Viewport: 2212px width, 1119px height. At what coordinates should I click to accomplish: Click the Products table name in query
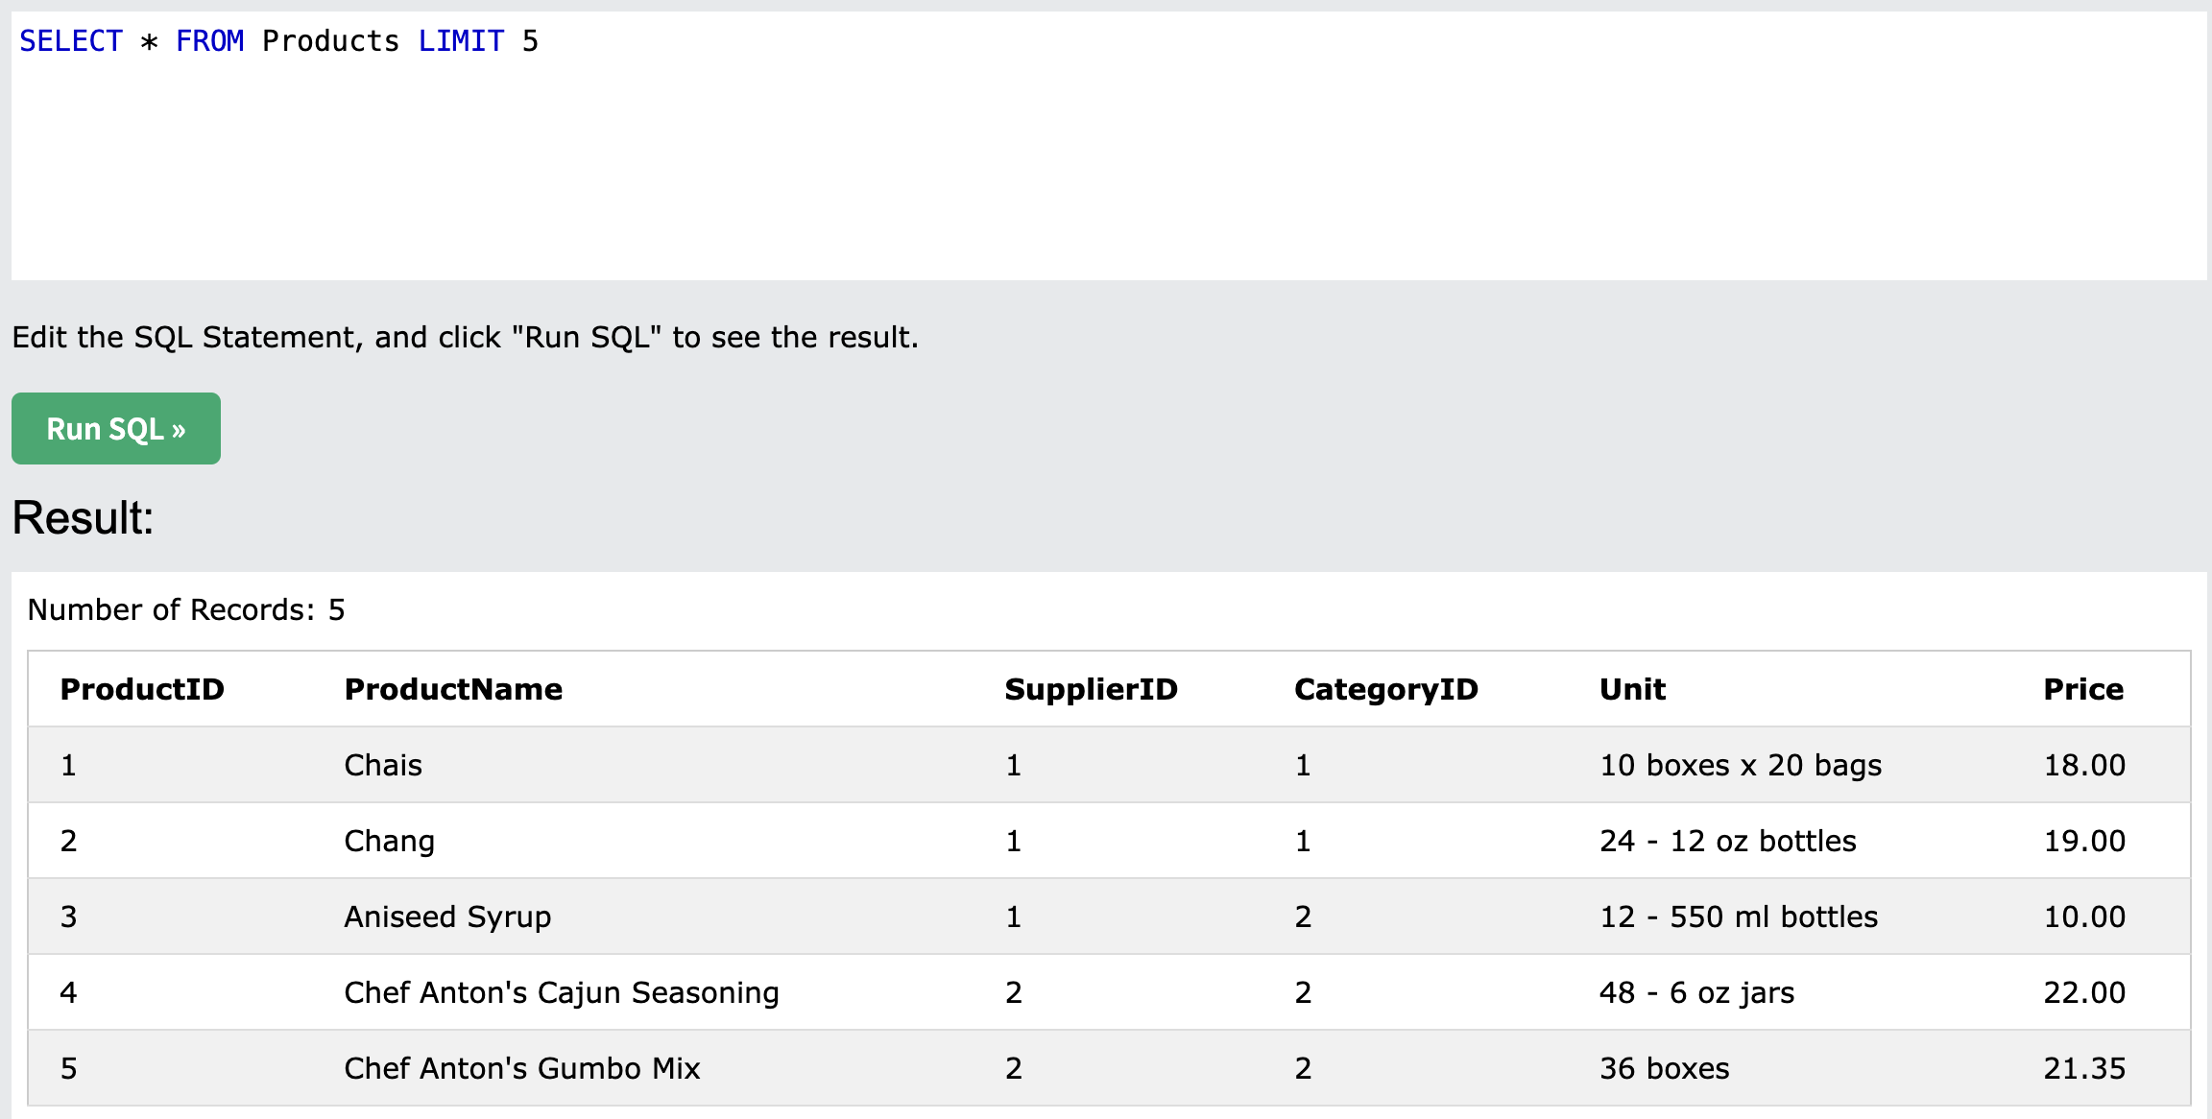(x=330, y=41)
